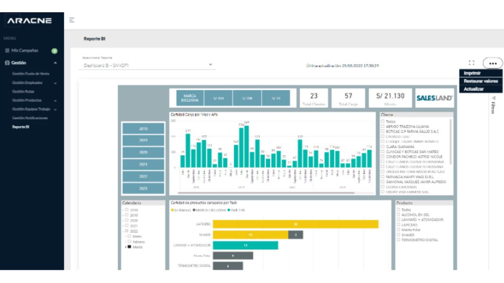Viewport: 504px width, 283px height.
Task: Click the green badge beside Mis Campañas
Action: [x=54, y=51]
